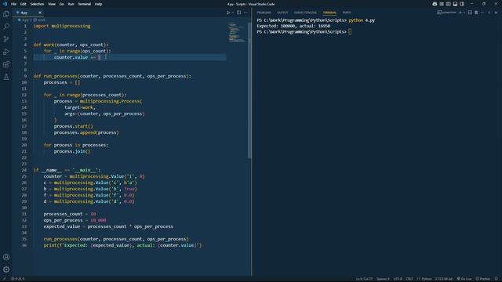Click status bar line and column indicator
502x282 pixels.
click(x=364, y=279)
